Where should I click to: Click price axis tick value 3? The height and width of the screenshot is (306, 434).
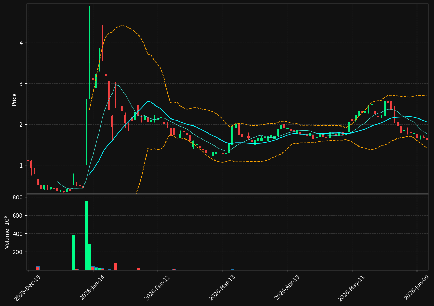click(21, 84)
